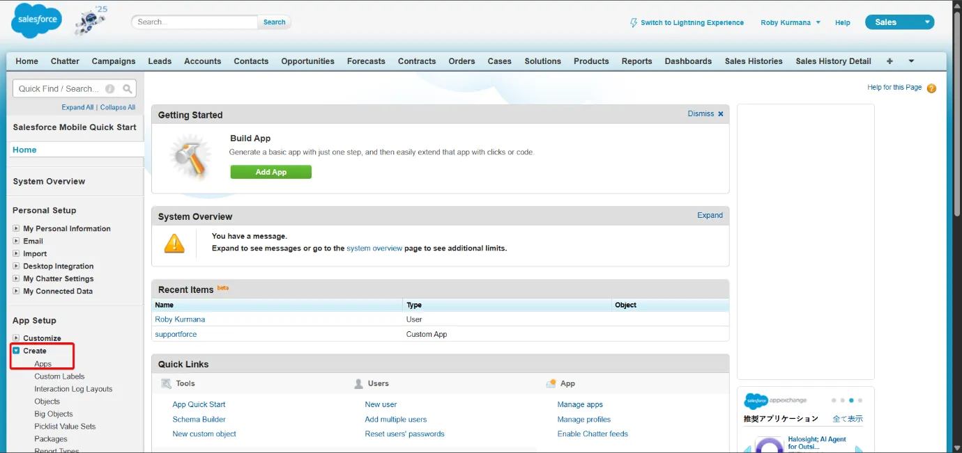Open the Home tab
The image size is (962, 453).
pyautogui.click(x=27, y=61)
